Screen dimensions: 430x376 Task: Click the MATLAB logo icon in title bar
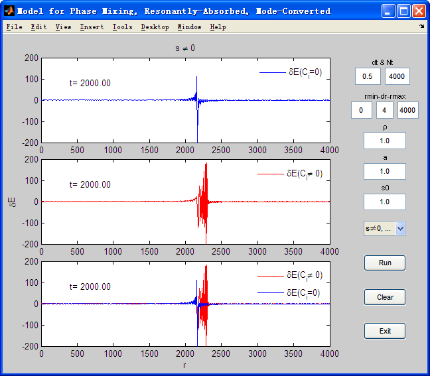(9, 11)
